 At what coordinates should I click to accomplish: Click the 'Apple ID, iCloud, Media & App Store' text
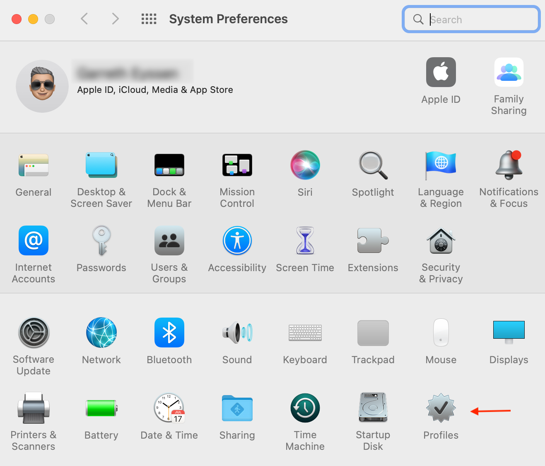point(155,90)
